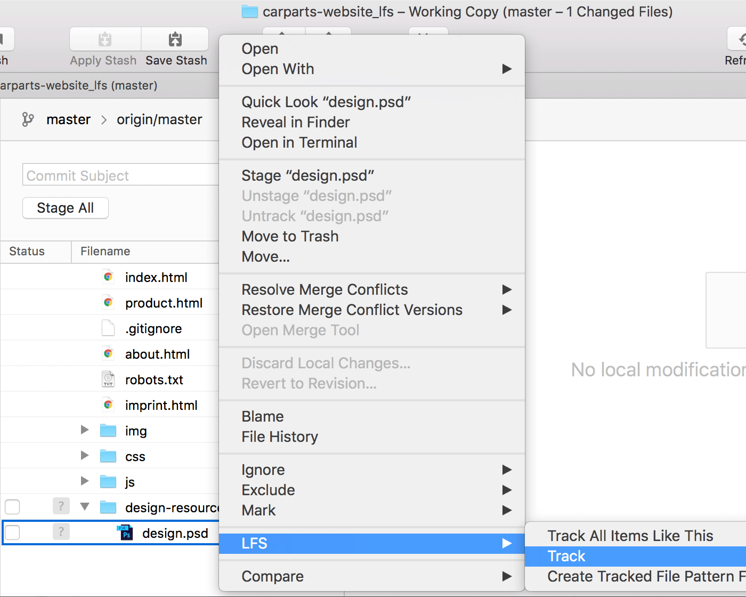Click the Apply Stash toolbar icon
The height and width of the screenshot is (597, 746).
[104, 39]
